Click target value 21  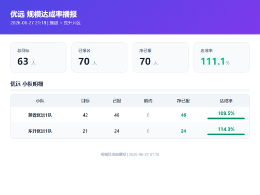(85, 131)
